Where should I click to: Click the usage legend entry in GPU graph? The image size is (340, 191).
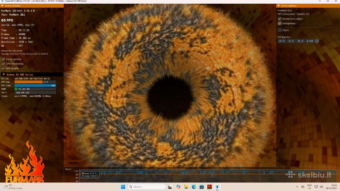90,176
